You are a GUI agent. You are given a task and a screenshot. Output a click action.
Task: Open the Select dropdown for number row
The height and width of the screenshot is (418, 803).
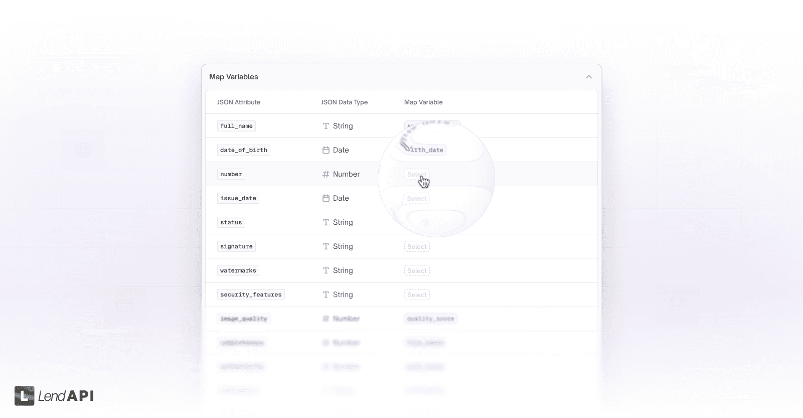click(x=417, y=174)
